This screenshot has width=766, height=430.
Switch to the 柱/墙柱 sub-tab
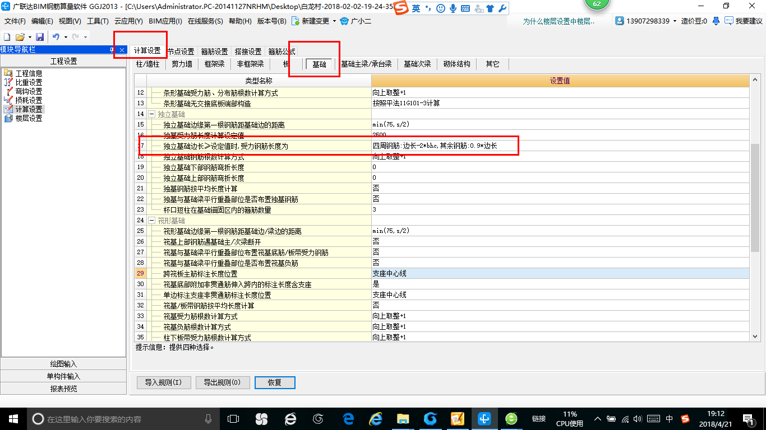point(149,64)
